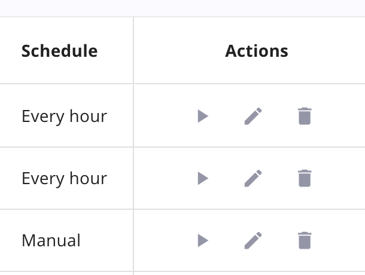Select the Manual schedule cell
Viewport: 365px width, 275px height.
[x=51, y=241]
